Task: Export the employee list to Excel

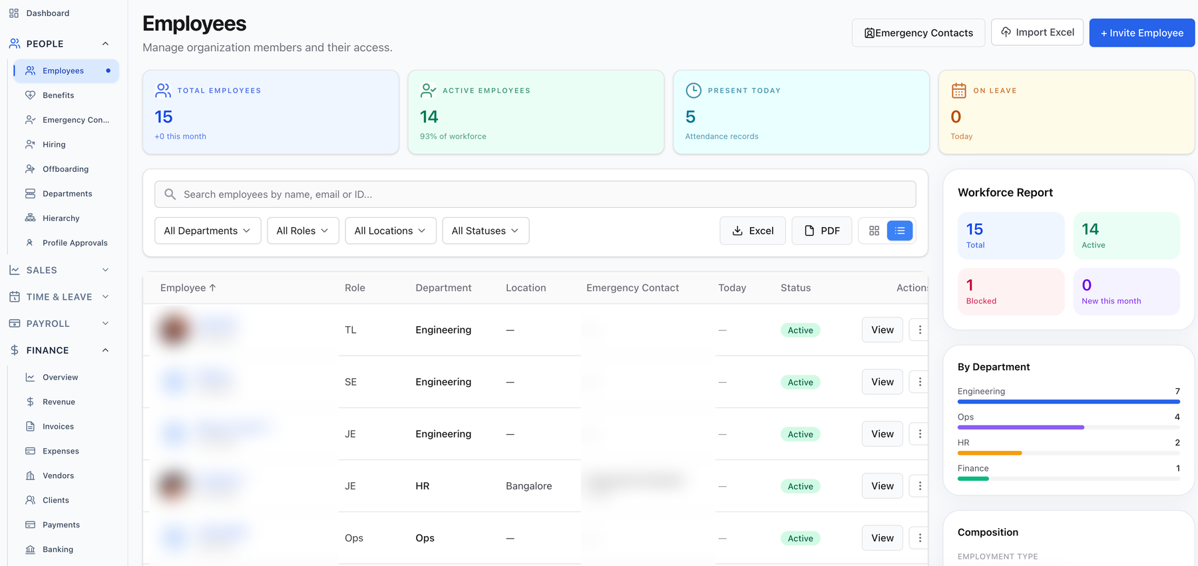Action: point(753,231)
